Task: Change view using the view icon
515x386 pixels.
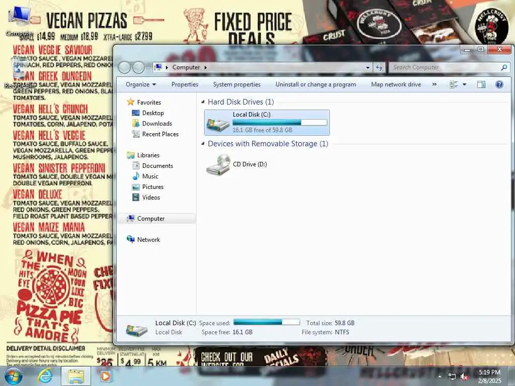Action: coord(454,84)
